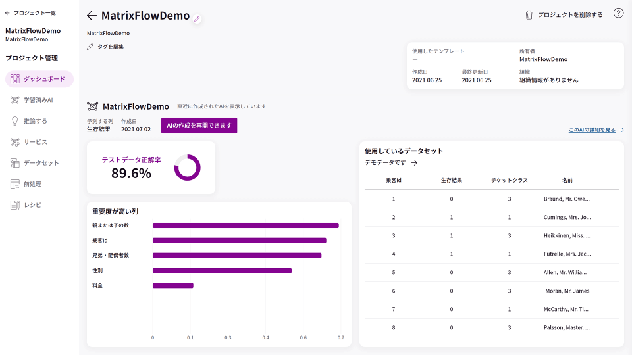The height and width of the screenshot is (355, 632).
Task: Click the 2021 07 02 creation date
Action: (136, 130)
